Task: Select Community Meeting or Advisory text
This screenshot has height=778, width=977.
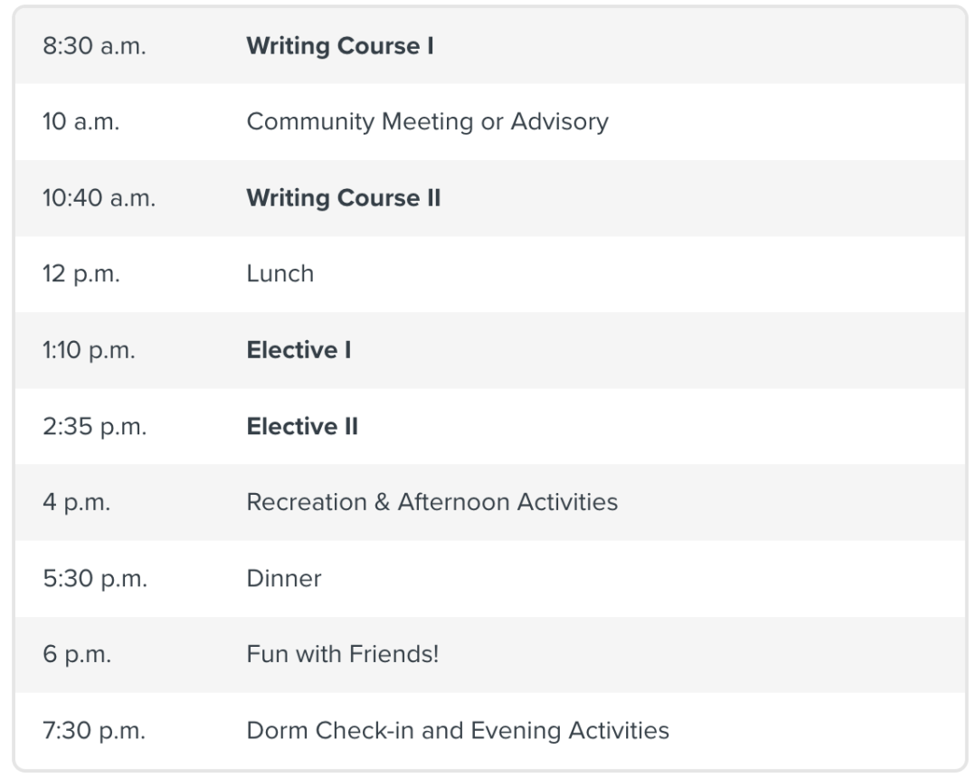Action: (427, 121)
